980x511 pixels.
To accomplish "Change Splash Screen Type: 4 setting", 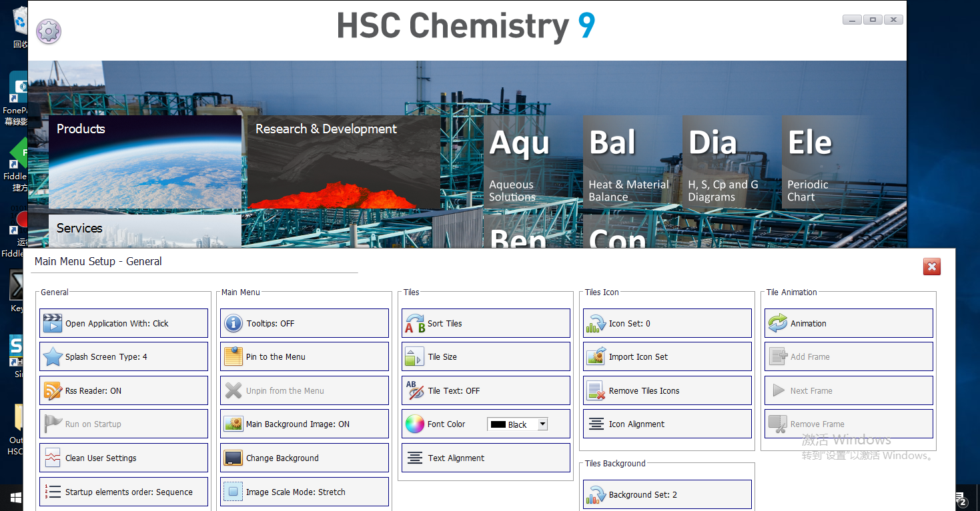I will coord(123,356).
